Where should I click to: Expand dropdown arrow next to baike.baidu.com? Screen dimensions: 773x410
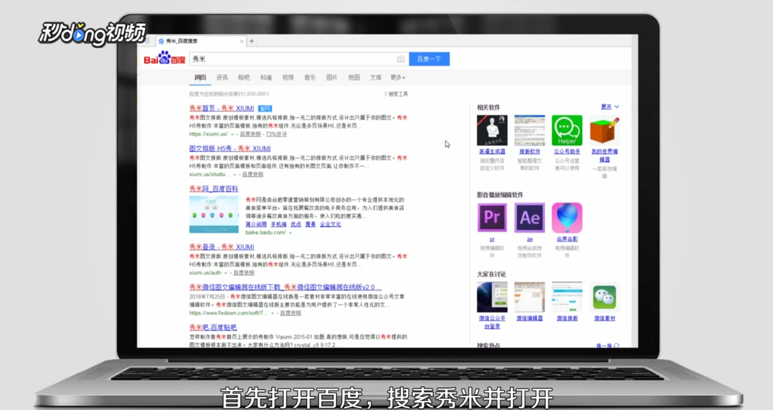pyautogui.click(x=290, y=233)
